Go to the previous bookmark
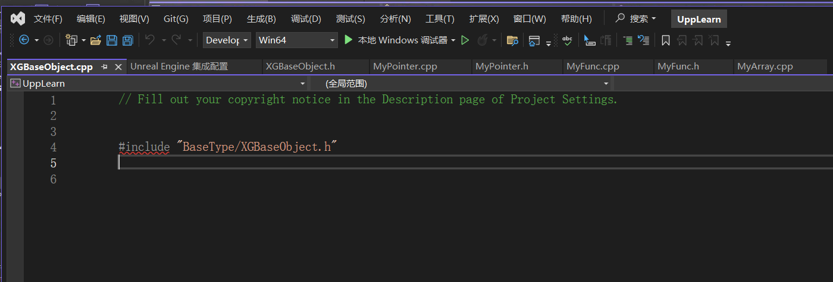The width and height of the screenshot is (833, 282). coord(682,40)
